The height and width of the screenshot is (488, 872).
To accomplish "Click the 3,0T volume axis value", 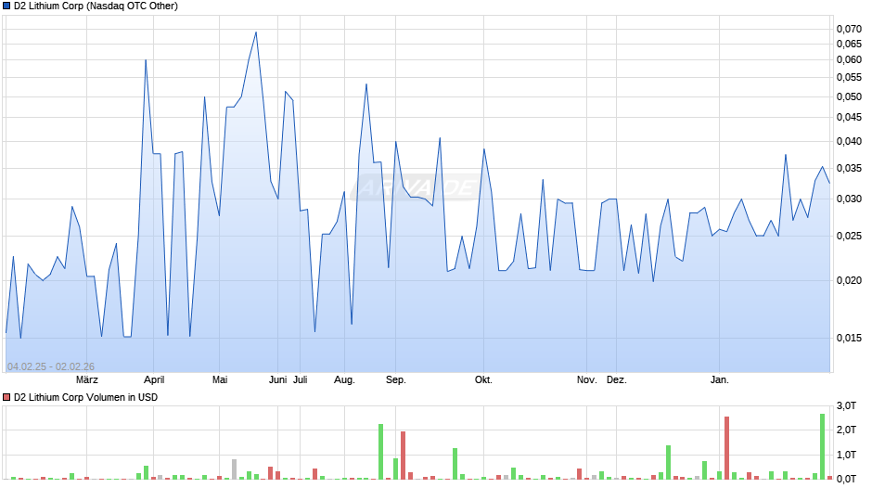I will [846, 406].
